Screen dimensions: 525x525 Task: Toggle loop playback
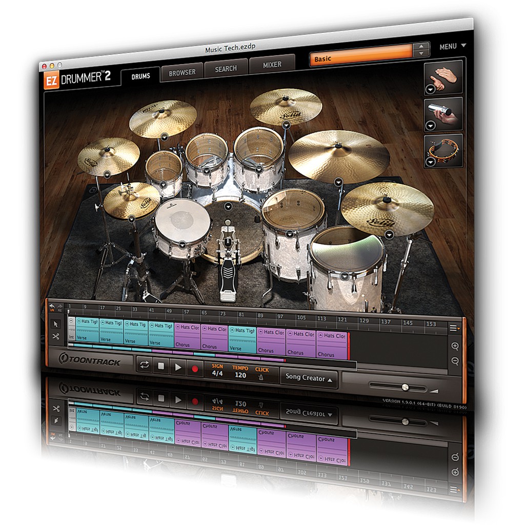pyautogui.click(x=144, y=365)
